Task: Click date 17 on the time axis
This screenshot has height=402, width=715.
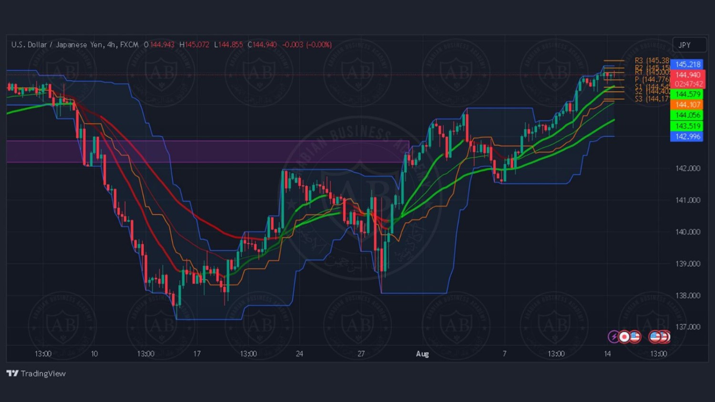Action: point(197,354)
